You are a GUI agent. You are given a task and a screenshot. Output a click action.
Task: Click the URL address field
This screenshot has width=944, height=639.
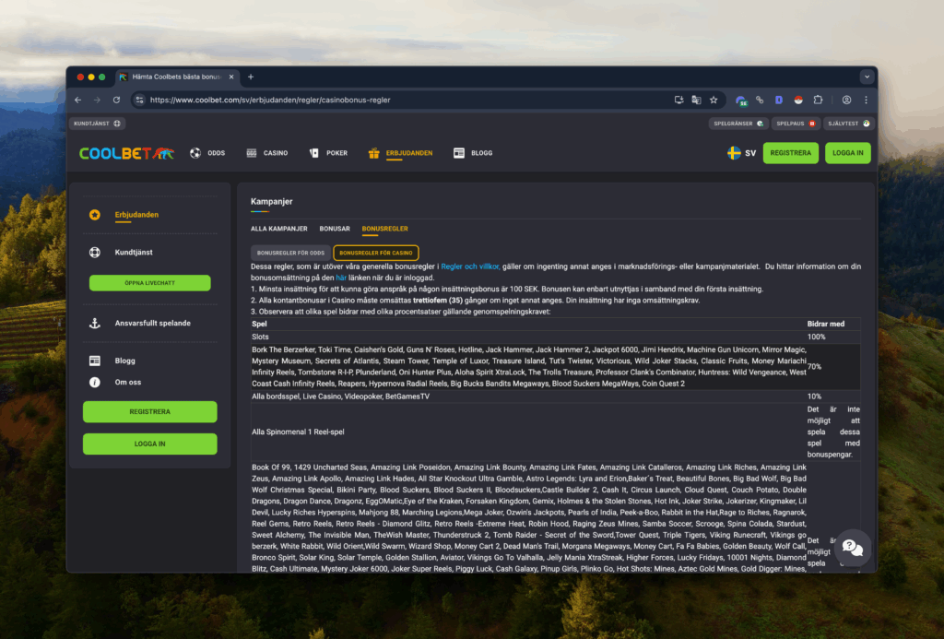pos(409,100)
